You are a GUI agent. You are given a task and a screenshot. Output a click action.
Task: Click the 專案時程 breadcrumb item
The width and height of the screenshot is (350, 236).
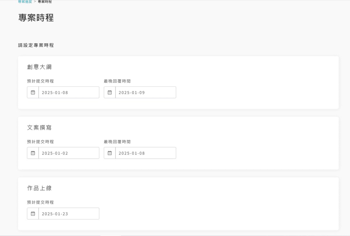pos(45,2)
